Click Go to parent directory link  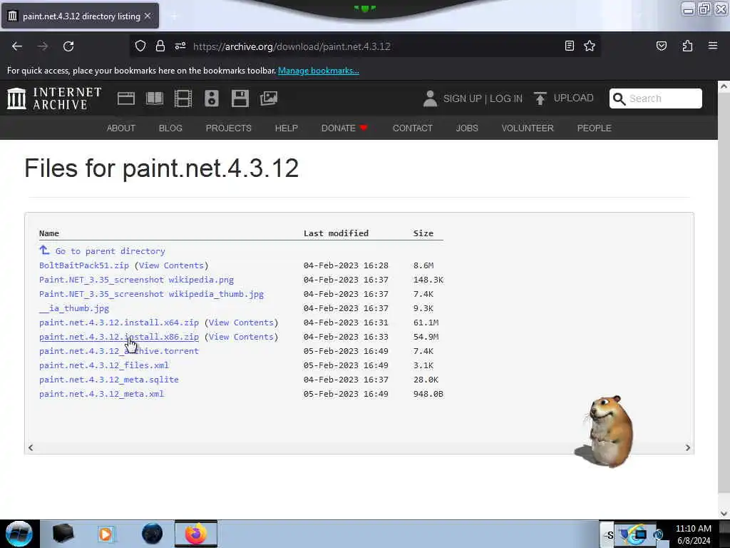110,251
